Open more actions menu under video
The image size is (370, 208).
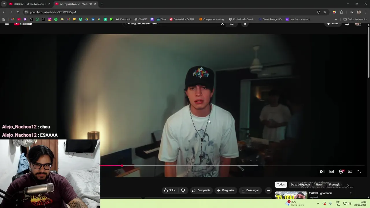pyautogui.click(x=268, y=190)
